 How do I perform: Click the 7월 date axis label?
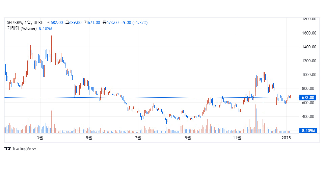(x=138, y=138)
